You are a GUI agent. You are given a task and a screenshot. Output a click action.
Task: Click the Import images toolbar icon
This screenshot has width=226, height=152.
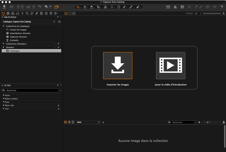(x=4, y=7)
